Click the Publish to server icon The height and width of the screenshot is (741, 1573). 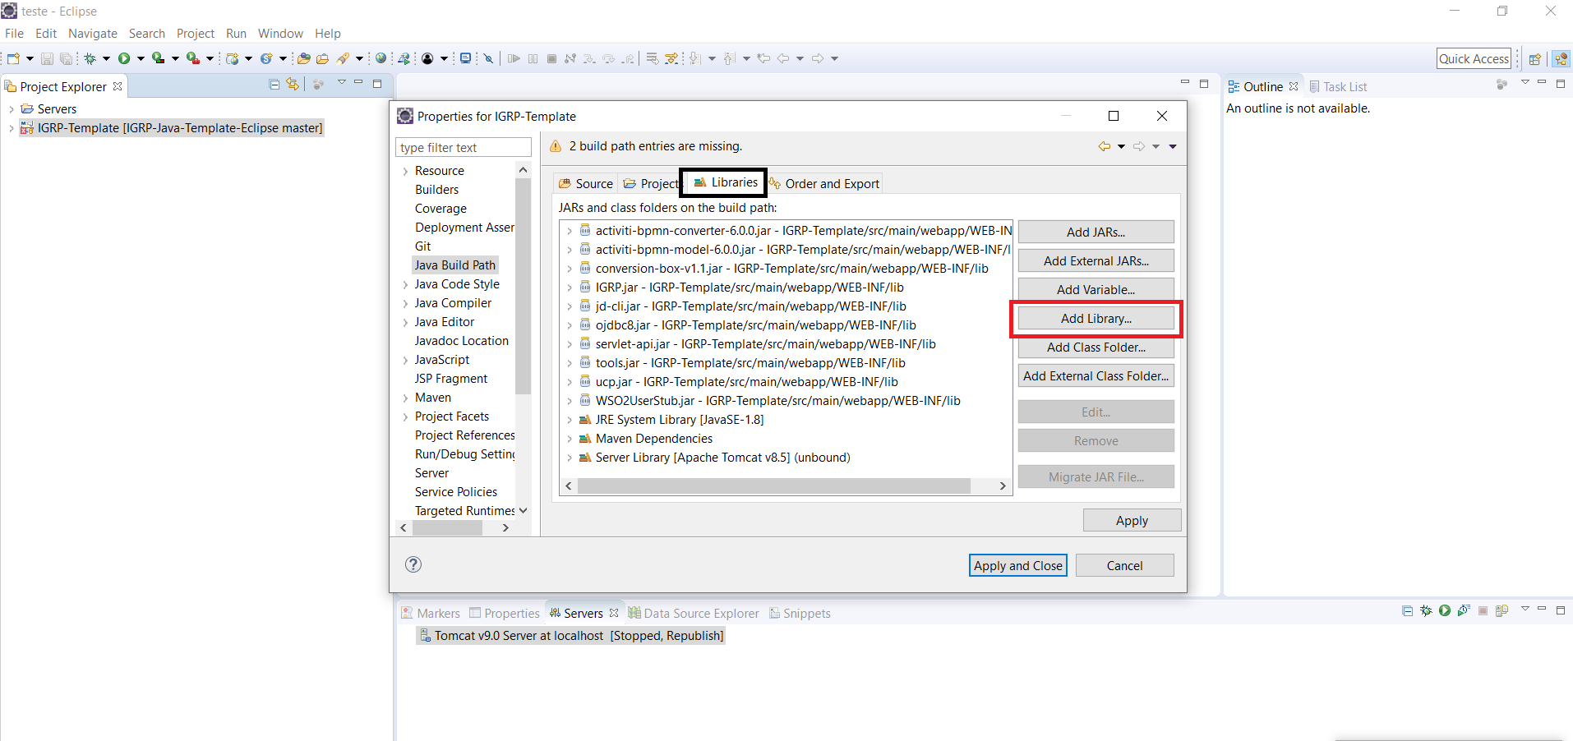click(x=1501, y=610)
